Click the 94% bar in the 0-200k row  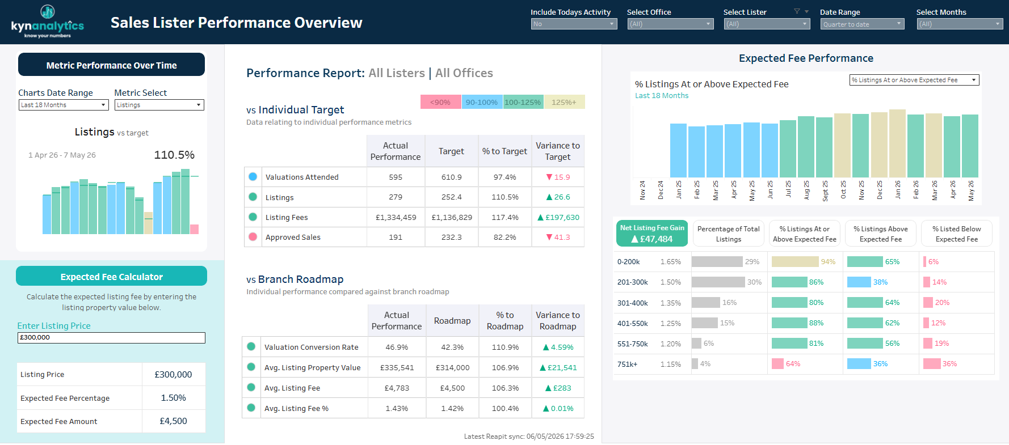click(795, 261)
